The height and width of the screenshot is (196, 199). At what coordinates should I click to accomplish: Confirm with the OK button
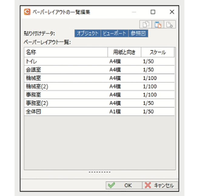(124, 185)
